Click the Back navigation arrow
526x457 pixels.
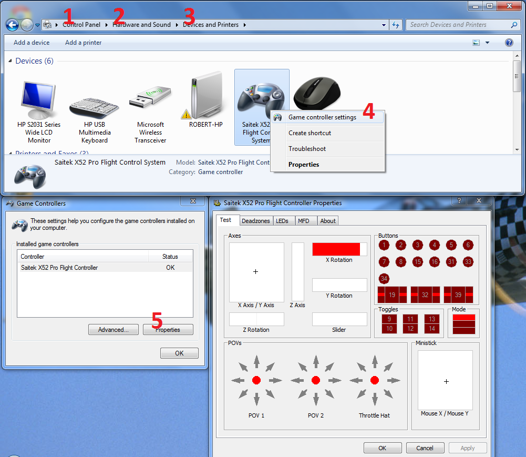13,25
